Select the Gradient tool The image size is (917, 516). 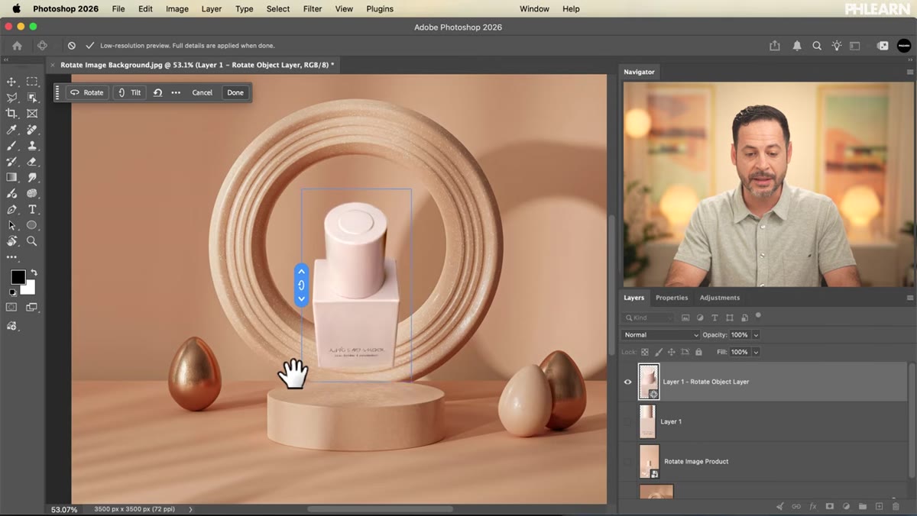[x=11, y=177]
